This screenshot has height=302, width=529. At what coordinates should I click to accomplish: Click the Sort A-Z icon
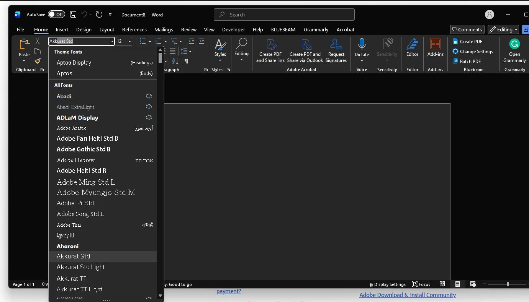(x=175, y=61)
